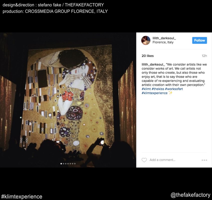Image resolution: width=212 pixels, height=200 pixels.
Task: Click the heart like icon
Action: 144,160
